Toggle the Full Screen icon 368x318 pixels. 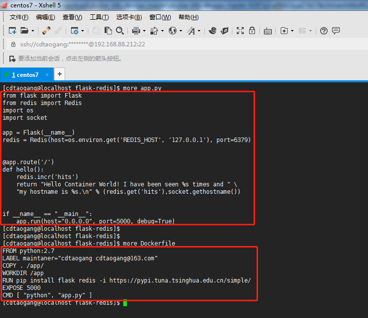[240, 31]
